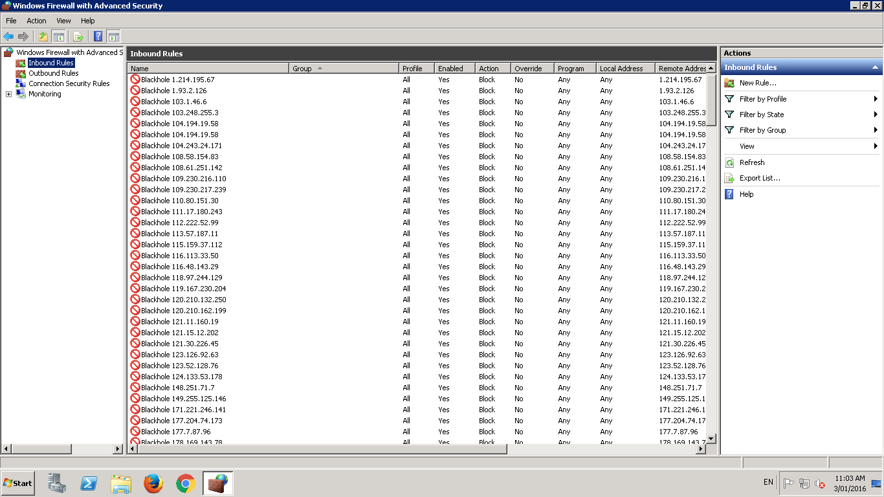
Task: Click the rules list vertical scrollbar up arrow
Action: click(711, 68)
